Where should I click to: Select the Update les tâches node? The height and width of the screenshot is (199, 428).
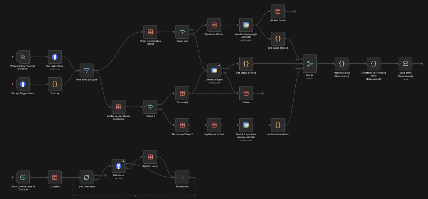coord(214,125)
